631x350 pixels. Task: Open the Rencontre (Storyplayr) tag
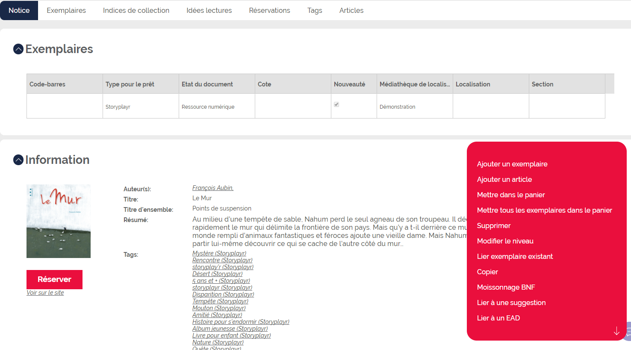coord(222,260)
